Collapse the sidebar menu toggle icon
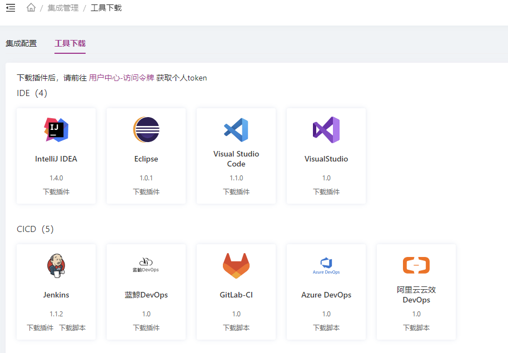The width and height of the screenshot is (508, 353). coord(11,8)
